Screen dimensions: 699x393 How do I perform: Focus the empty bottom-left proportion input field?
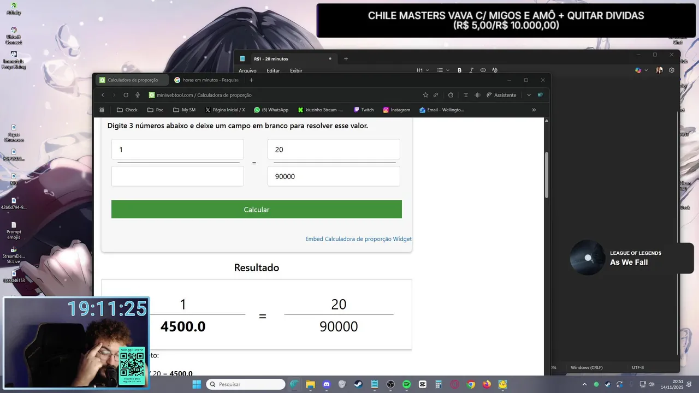point(177,176)
